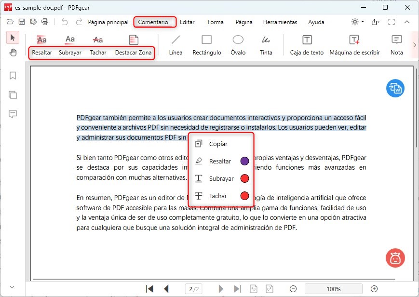The width and height of the screenshot is (419, 297).
Task: Select the Tinta ink tool
Action: click(x=266, y=45)
